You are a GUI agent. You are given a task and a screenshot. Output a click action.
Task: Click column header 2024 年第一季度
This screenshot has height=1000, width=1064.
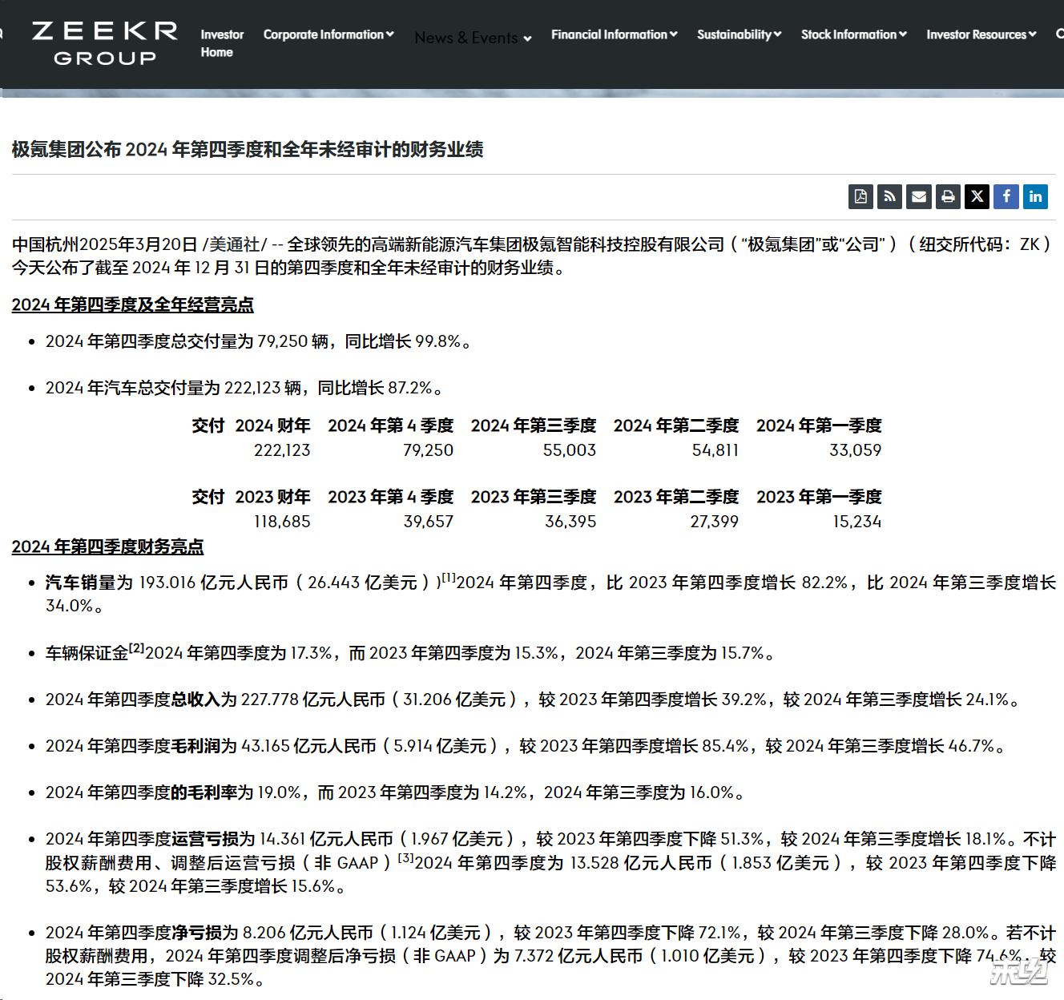819,425
